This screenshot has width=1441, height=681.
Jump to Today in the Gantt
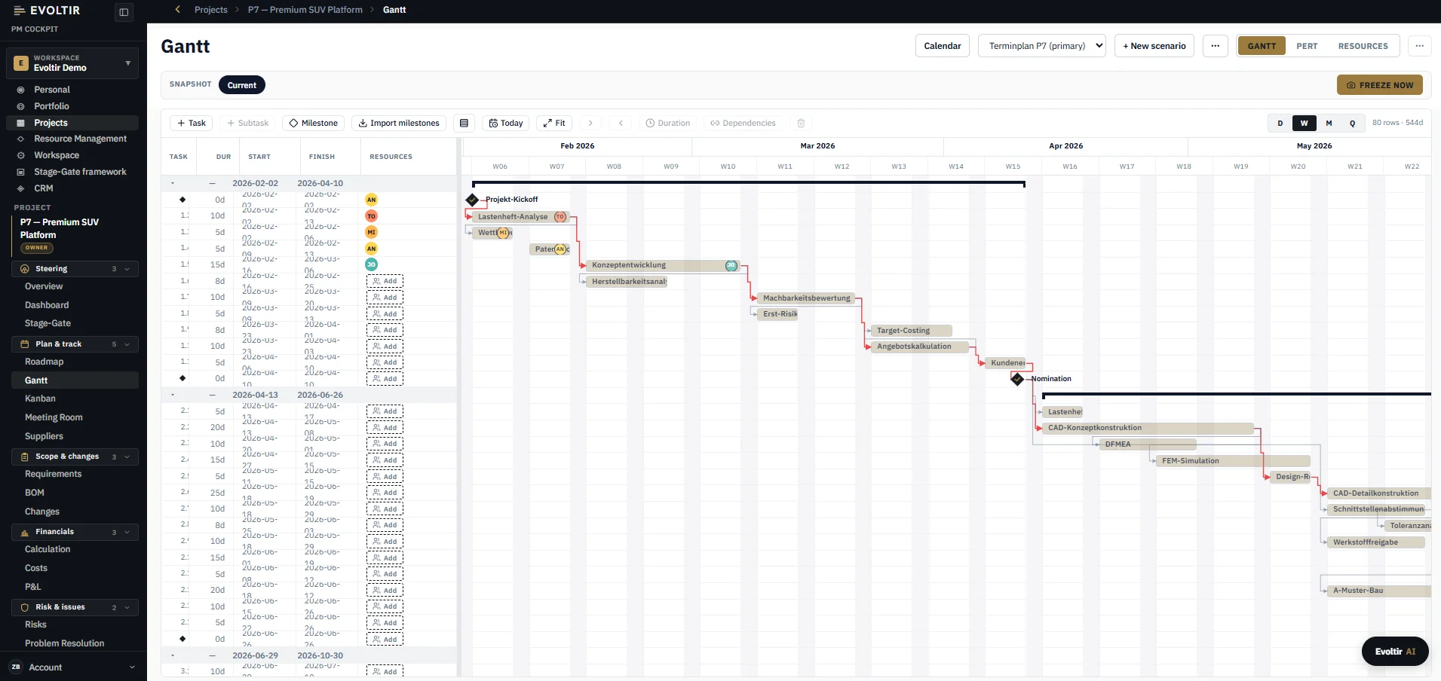click(505, 123)
